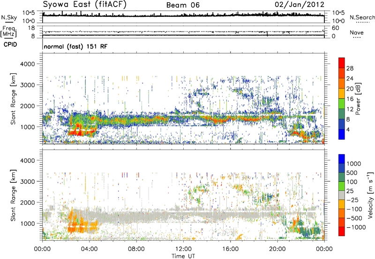
Task: Click the power panel 'Slant Range [km]' label
Action: (x=13, y=99)
